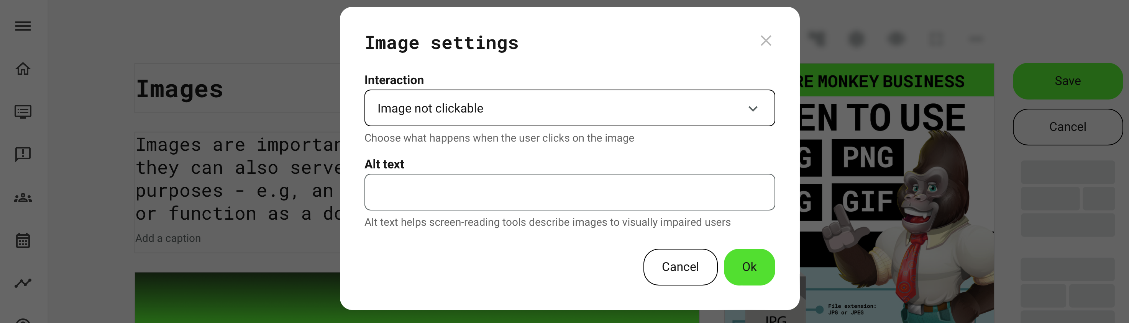Open the people groups sidebar icon
1129x323 pixels.
point(23,198)
